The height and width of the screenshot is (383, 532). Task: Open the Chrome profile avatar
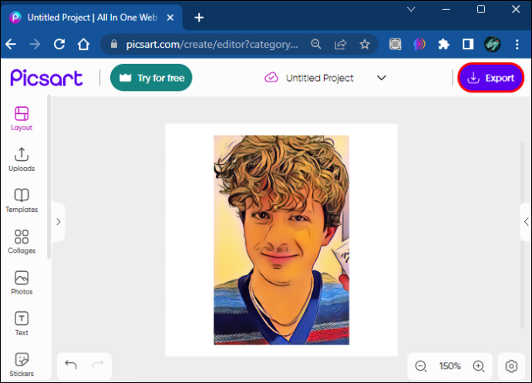(493, 44)
